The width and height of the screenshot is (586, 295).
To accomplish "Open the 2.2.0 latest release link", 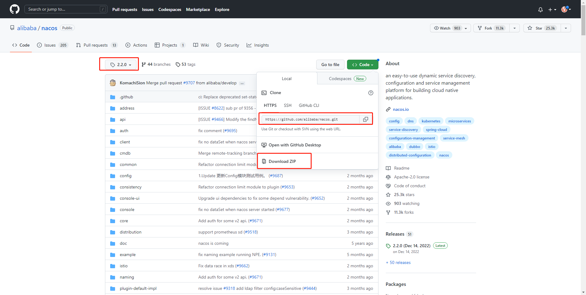I will click(x=412, y=246).
